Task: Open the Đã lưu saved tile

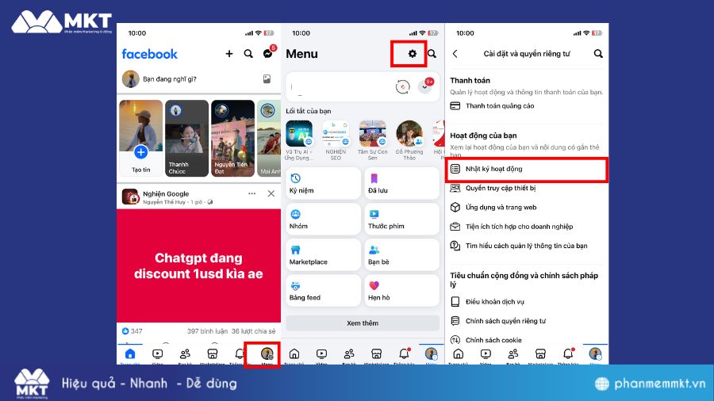Action: click(401, 183)
